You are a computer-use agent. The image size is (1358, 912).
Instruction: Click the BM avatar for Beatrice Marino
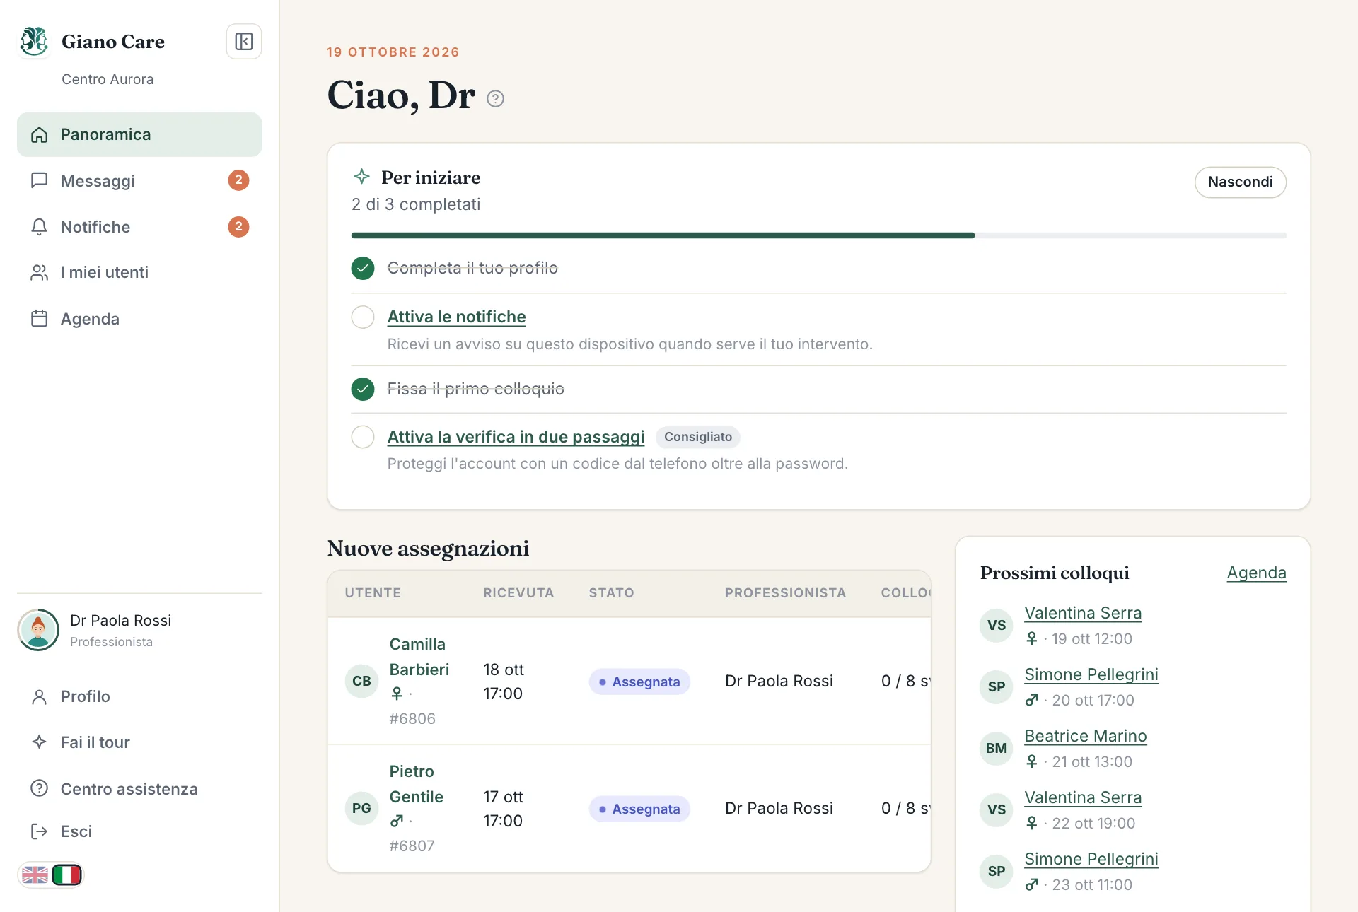[x=996, y=748]
